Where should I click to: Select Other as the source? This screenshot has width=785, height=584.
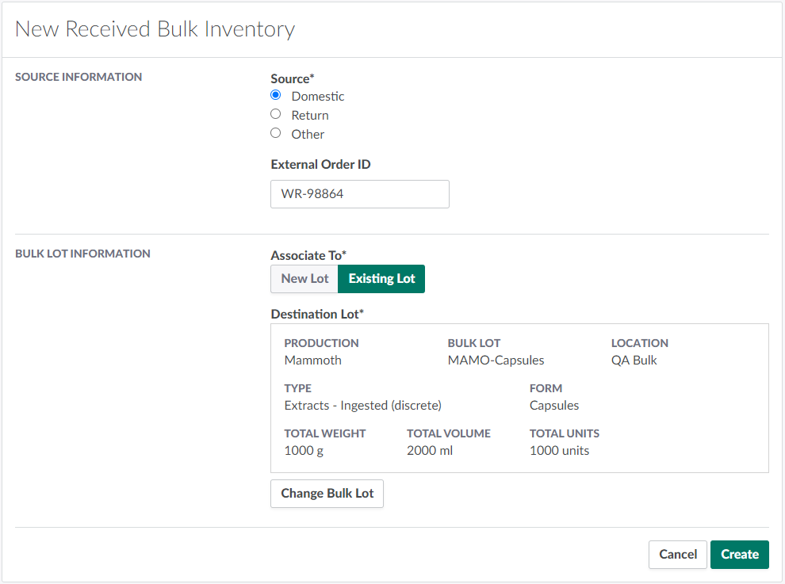click(x=276, y=133)
